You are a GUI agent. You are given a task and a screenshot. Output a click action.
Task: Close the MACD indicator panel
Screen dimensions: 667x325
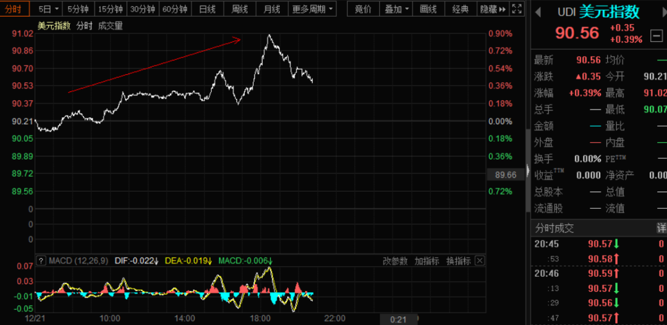click(x=480, y=261)
